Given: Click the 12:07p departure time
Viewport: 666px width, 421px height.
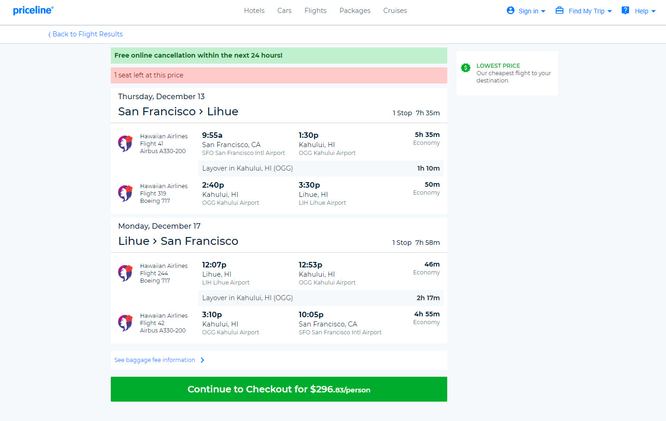Looking at the screenshot, I should click(x=214, y=265).
